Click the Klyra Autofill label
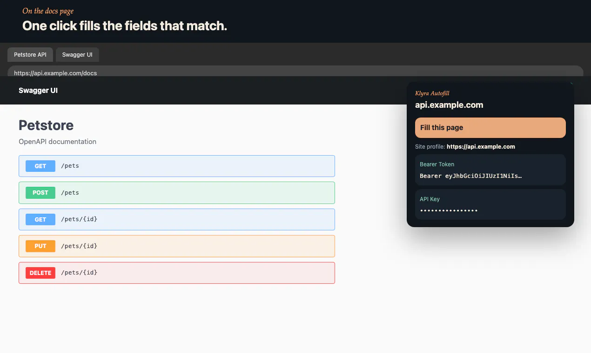Screen dimensions: 591x353 click(432, 93)
